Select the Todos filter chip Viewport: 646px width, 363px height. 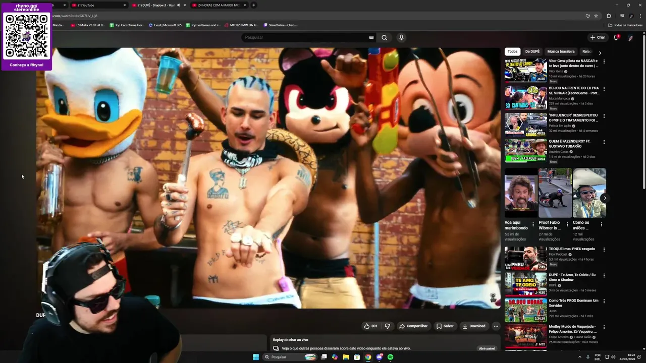click(x=512, y=51)
